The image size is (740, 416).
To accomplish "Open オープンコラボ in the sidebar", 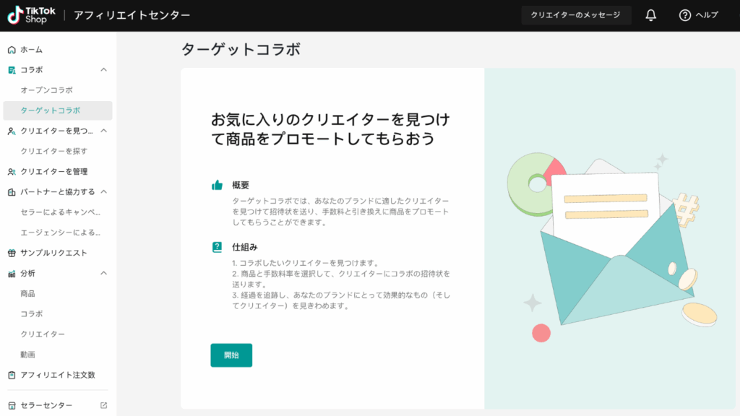I will (x=46, y=90).
